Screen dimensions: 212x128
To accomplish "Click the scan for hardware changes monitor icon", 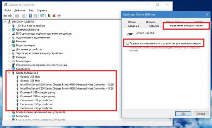I will point(42,16).
